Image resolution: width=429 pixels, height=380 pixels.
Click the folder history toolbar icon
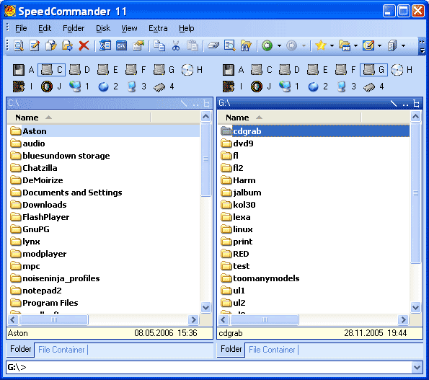[x=344, y=45]
